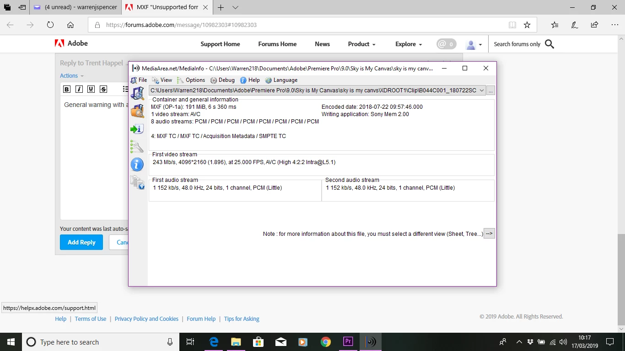Open the Privacy Policy and Cookies link
This screenshot has width=625, height=351.
point(146,319)
